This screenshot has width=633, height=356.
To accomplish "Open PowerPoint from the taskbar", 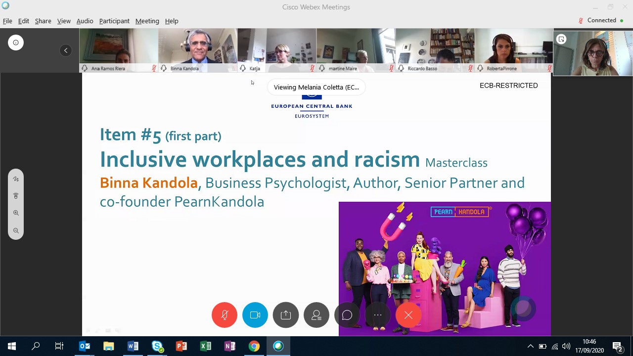I will (x=181, y=346).
